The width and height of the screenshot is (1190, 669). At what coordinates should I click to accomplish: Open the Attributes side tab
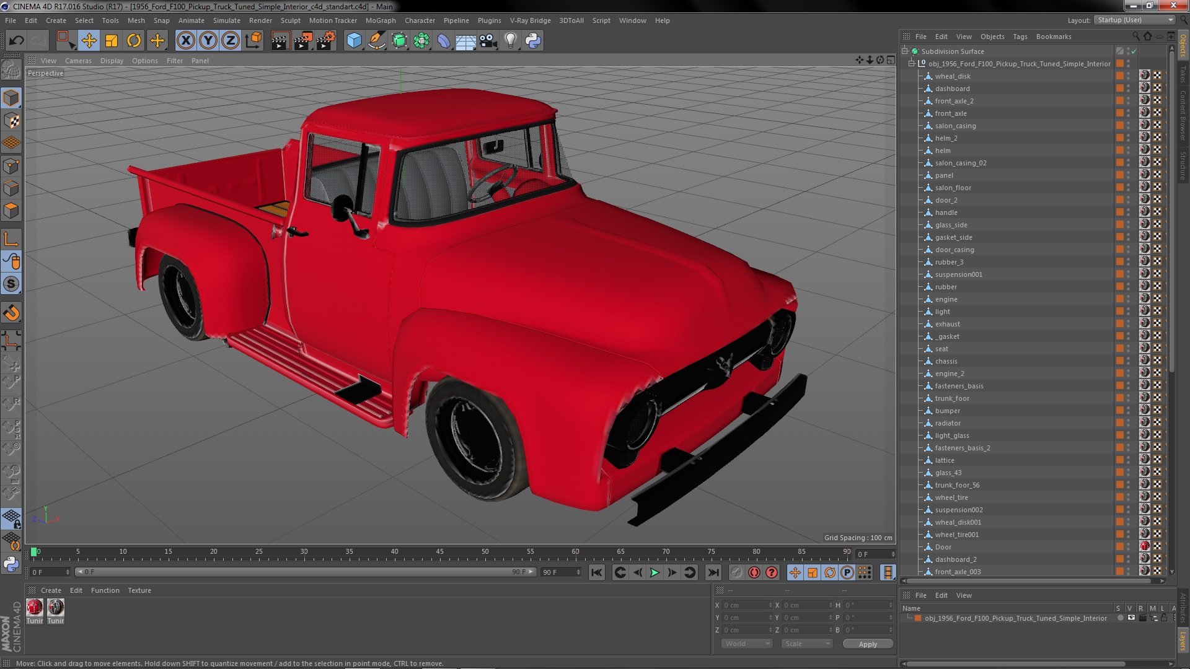pyautogui.click(x=1183, y=607)
